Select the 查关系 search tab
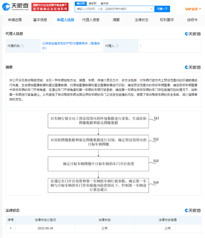Screen dimensions: 205x238 coord(105,3)
